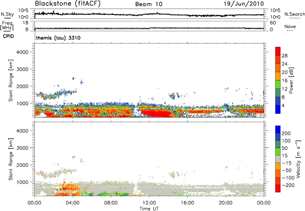This screenshot has height=211, width=305.
Task: Click the 4 tick on power colorbar
Action: pos(283,105)
